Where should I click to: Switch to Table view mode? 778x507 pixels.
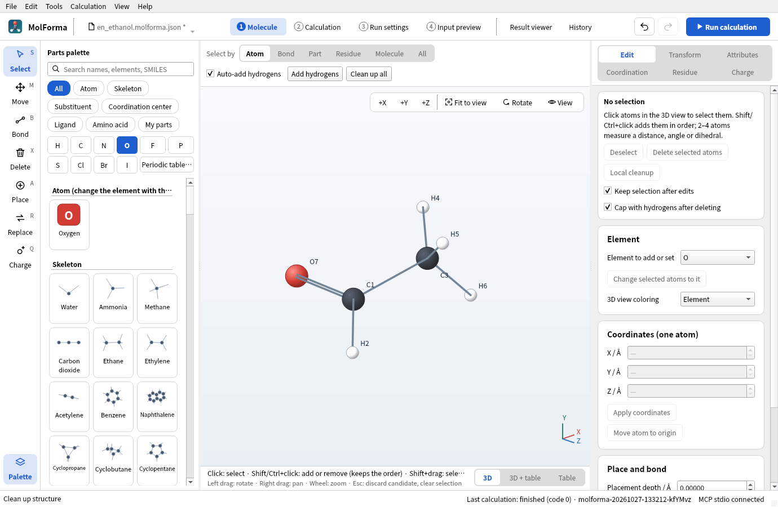coord(567,478)
